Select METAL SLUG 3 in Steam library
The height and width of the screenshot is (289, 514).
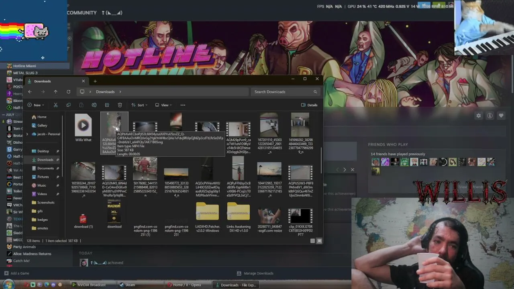pos(25,73)
